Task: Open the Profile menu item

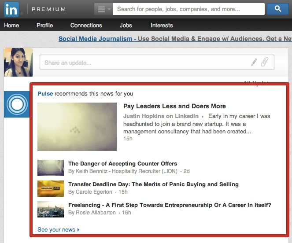Action: click(44, 25)
